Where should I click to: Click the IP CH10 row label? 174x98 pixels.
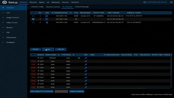[41, 87]
